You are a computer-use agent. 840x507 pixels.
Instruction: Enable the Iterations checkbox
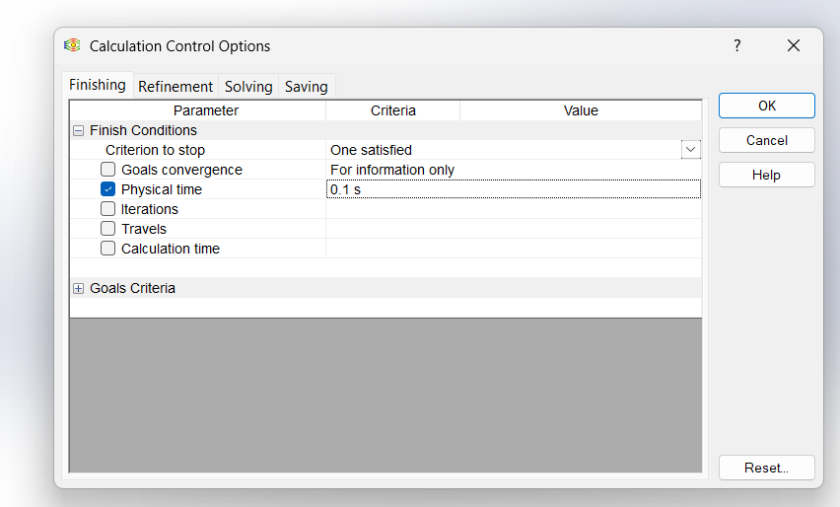click(x=107, y=209)
